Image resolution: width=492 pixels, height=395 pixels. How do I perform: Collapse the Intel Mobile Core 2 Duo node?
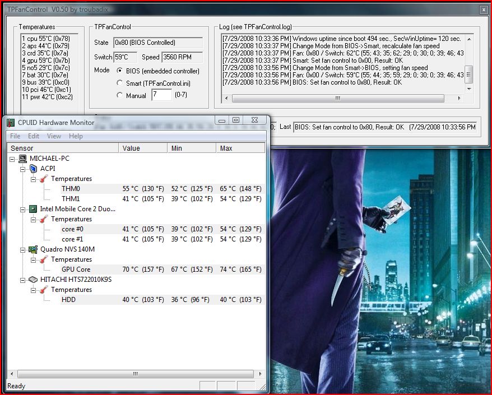pos(22,209)
